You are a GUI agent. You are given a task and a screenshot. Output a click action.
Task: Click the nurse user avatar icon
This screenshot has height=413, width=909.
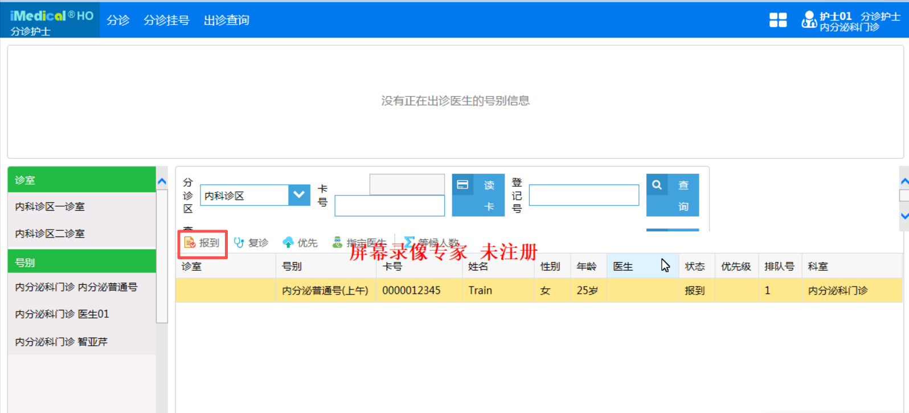809,20
